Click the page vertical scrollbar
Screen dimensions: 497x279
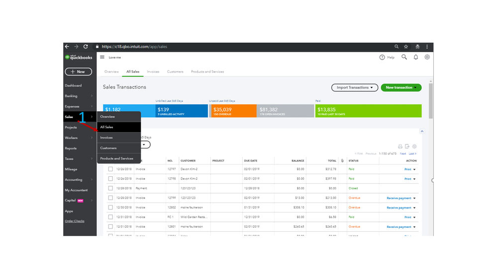(x=430, y=101)
